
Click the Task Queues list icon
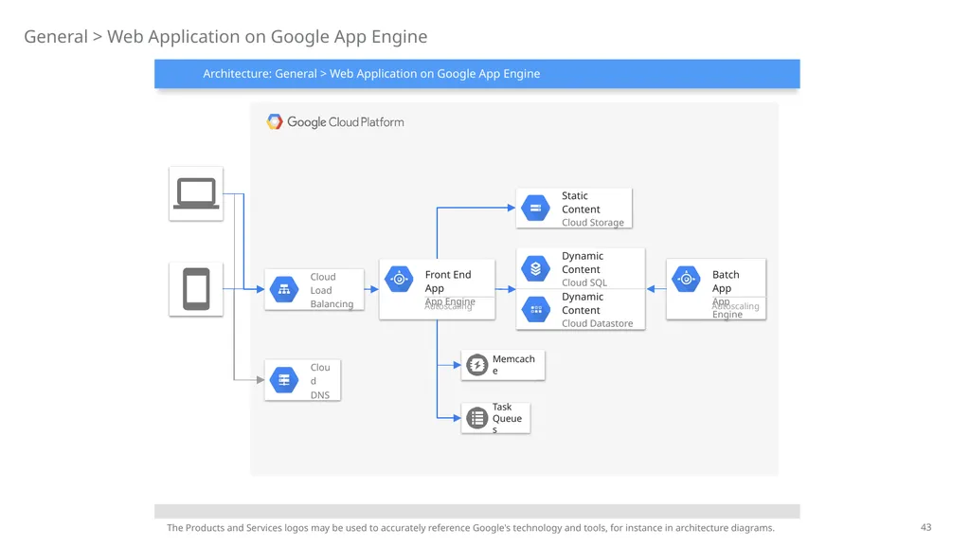477,418
